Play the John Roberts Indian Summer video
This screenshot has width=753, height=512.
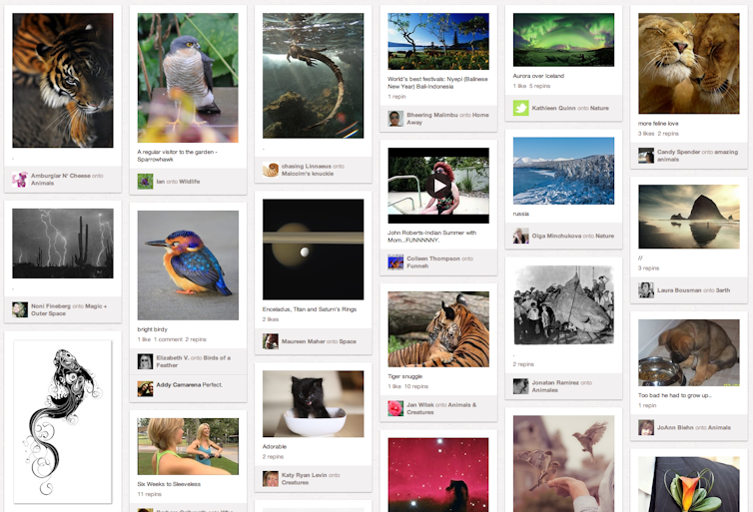click(438, 186)
